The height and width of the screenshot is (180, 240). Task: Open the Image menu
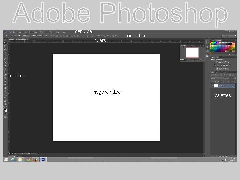[19, 32]
